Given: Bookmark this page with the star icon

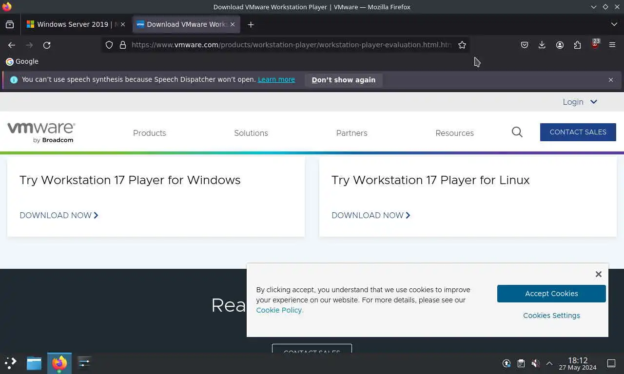Looking at the screenshot, I should 462,45.
